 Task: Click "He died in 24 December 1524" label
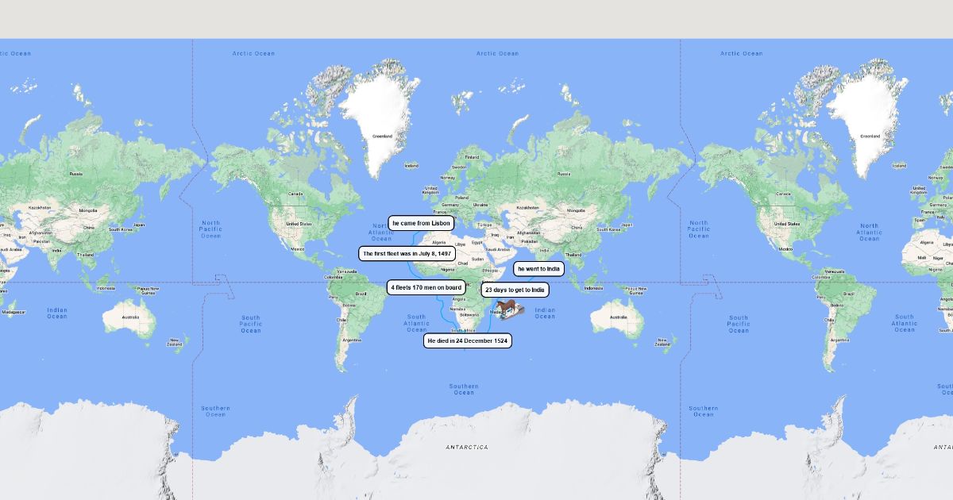point(467,340)
